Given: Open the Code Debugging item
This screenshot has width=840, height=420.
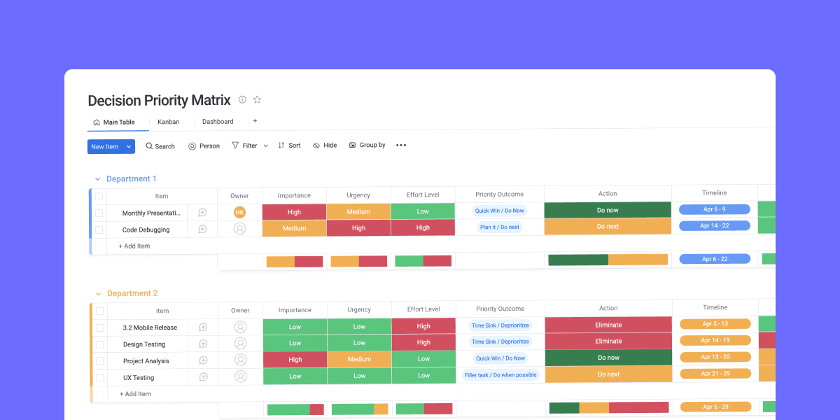Looking at the screenshot, I should click(x=146, y=230).
